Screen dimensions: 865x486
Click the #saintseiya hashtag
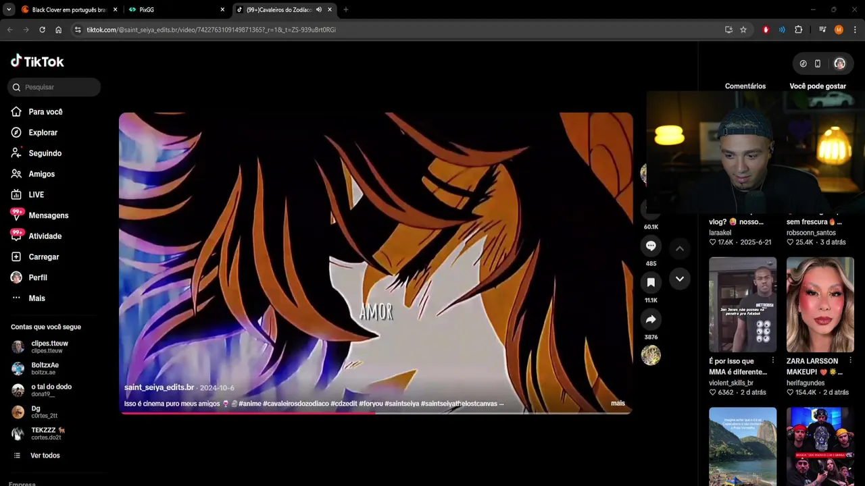coord(402,404)
